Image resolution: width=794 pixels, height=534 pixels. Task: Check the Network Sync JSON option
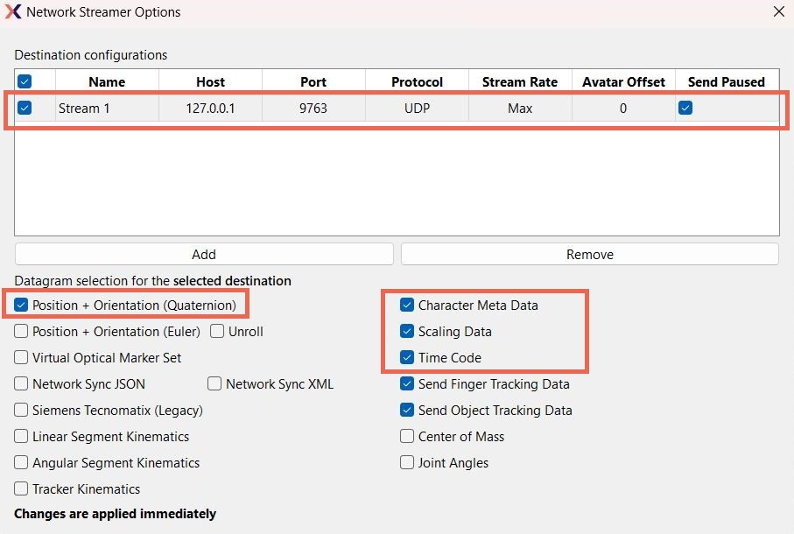tap(22, 384)
